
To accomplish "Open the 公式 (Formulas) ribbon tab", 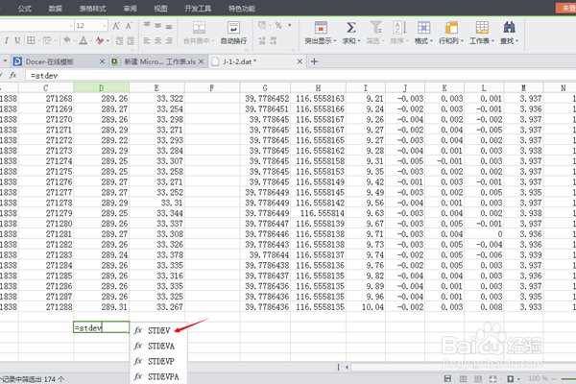I will (x=25, y=9).
